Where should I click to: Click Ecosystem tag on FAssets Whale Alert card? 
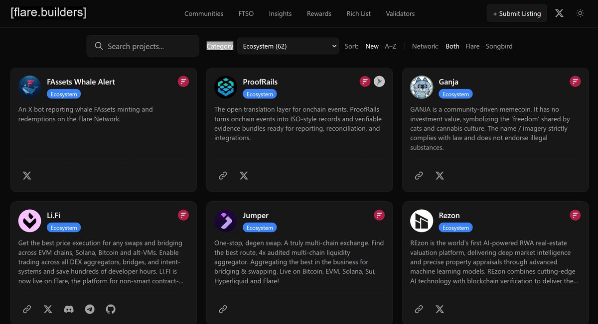pyautogui.click(x=64, y=94)
